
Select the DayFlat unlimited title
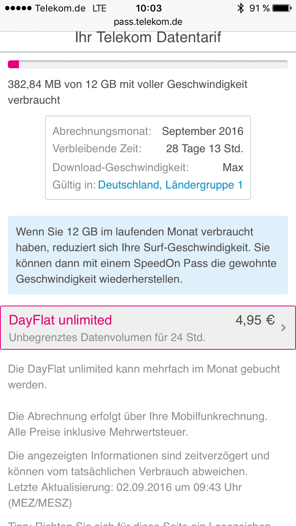click(x=60, y=320)
